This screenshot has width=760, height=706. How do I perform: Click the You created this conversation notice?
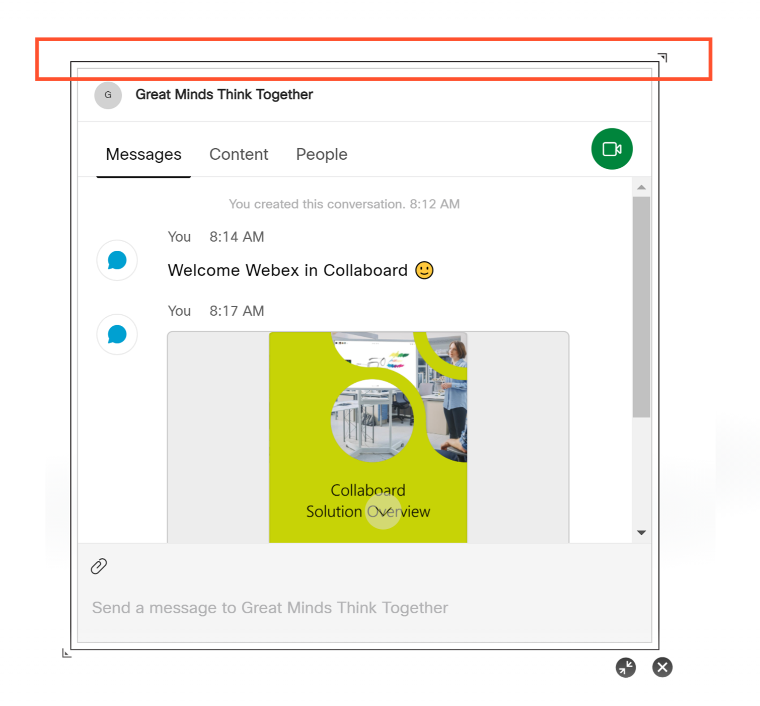(344, 204)
